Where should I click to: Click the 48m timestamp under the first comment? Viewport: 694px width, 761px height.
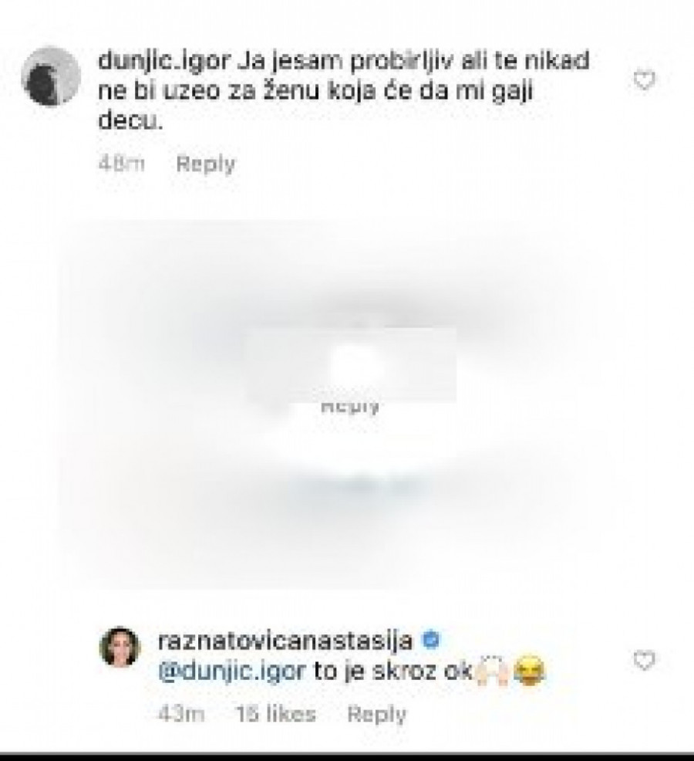(x=121, y=163)
